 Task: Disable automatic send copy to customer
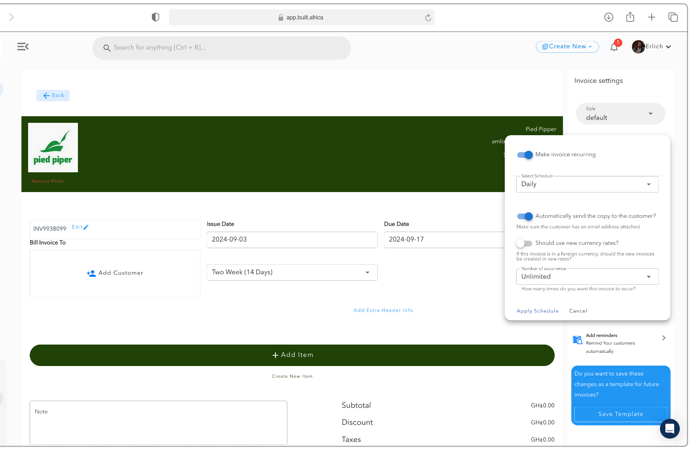pyautogui.click(x=525, y=216)
